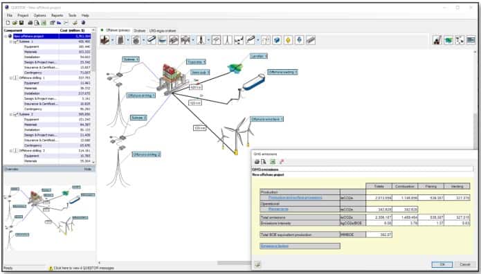The width and height of the screenshot is (481, 274).
Task: Select the grey pipe segment component icon
Action: 311,40
